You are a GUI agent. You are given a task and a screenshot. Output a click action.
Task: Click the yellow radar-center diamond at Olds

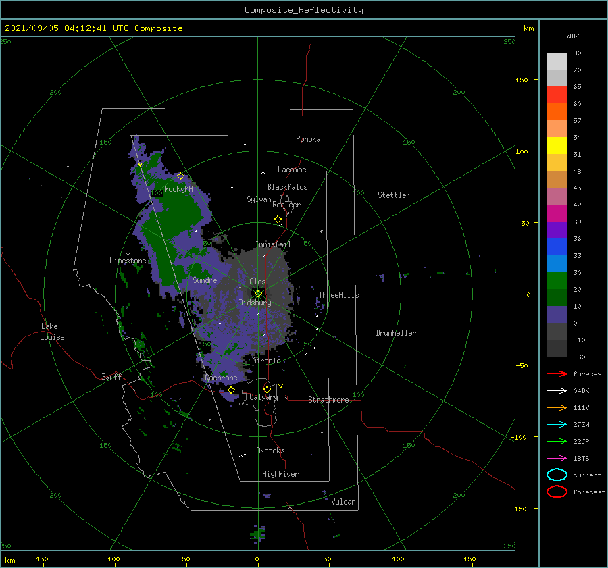tap(258, 294)
